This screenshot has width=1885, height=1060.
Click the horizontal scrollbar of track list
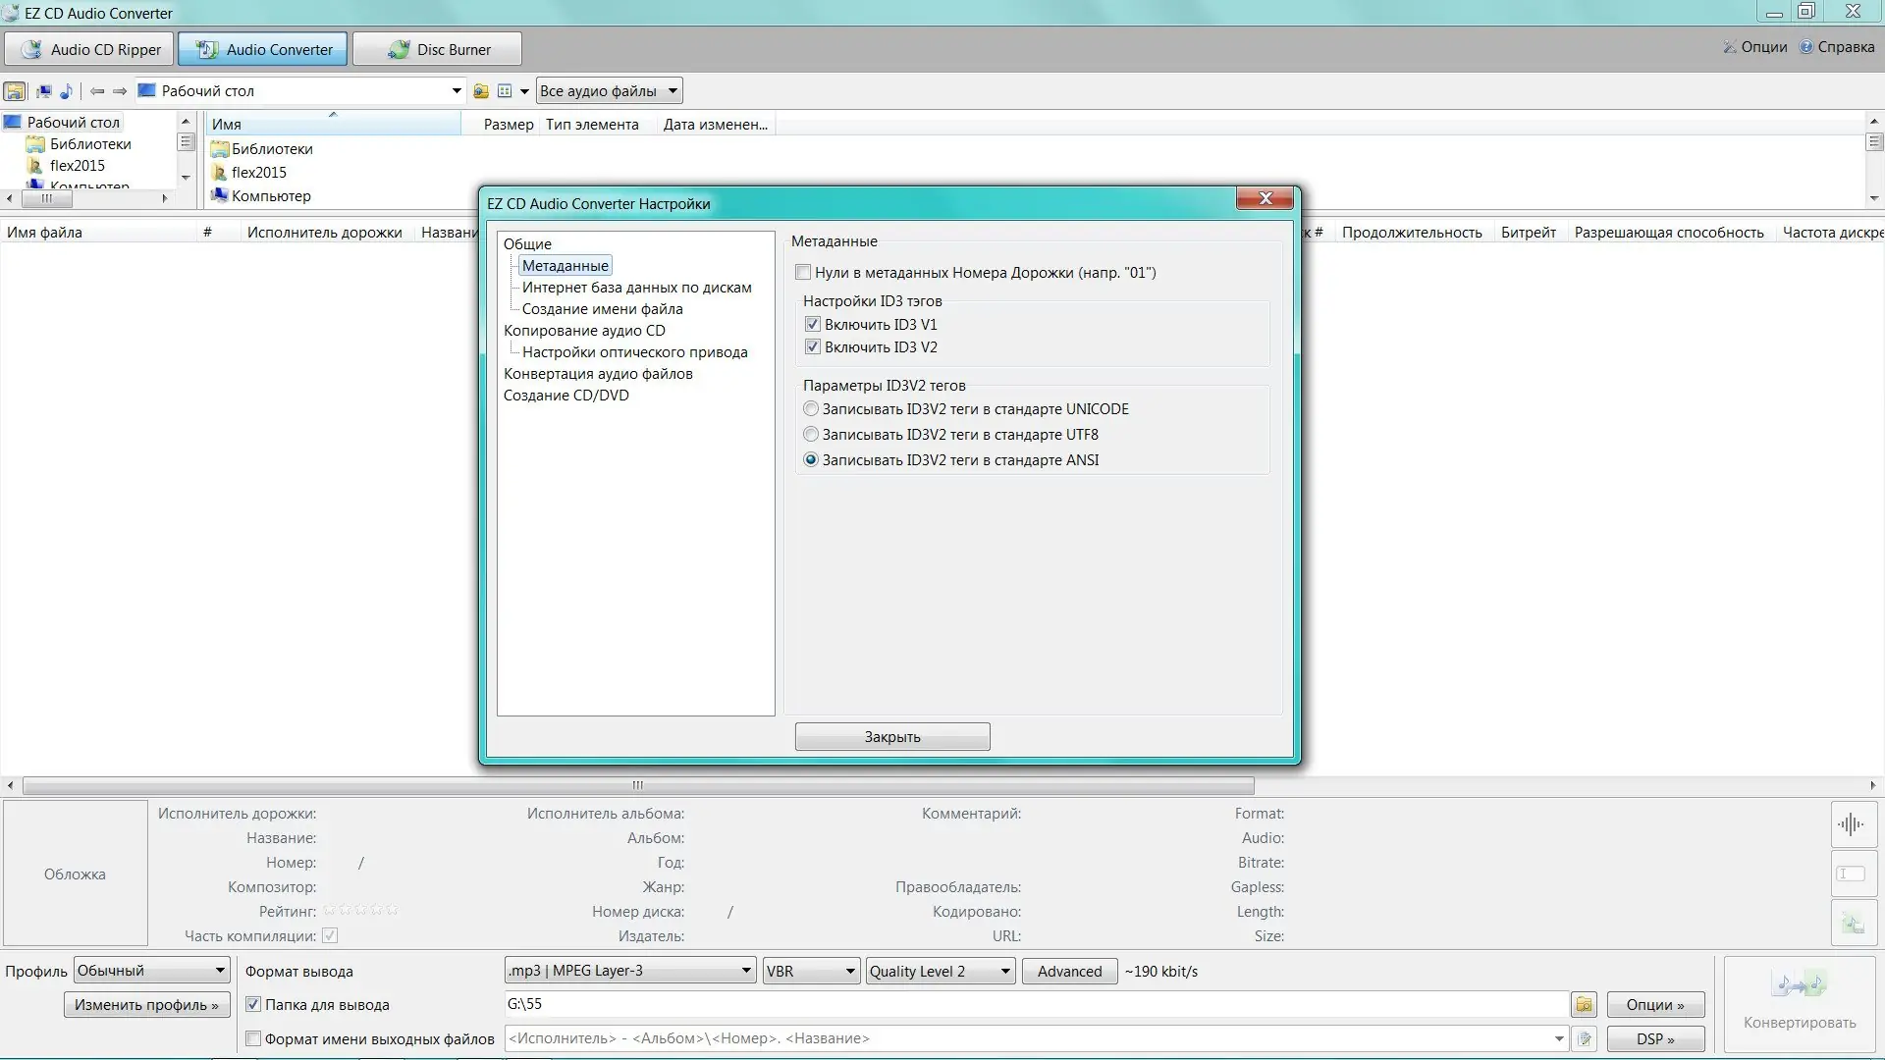pyautogui.click(x=638, y=785)
